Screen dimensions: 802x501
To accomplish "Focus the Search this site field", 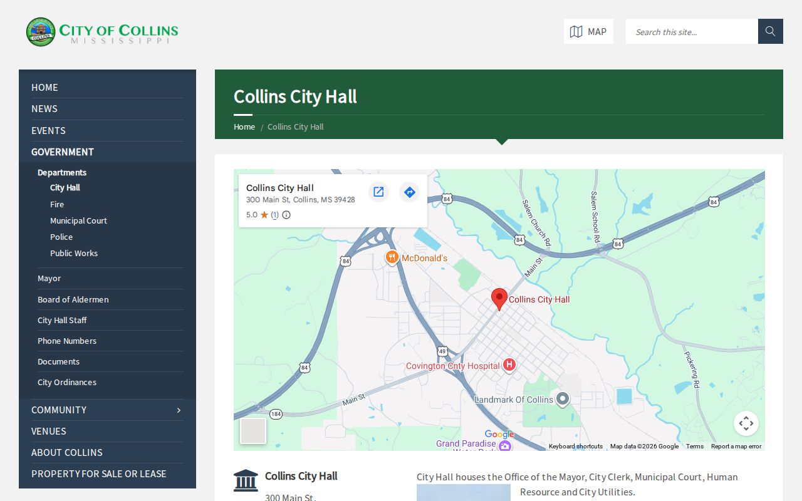I will (x=692, y=31).
